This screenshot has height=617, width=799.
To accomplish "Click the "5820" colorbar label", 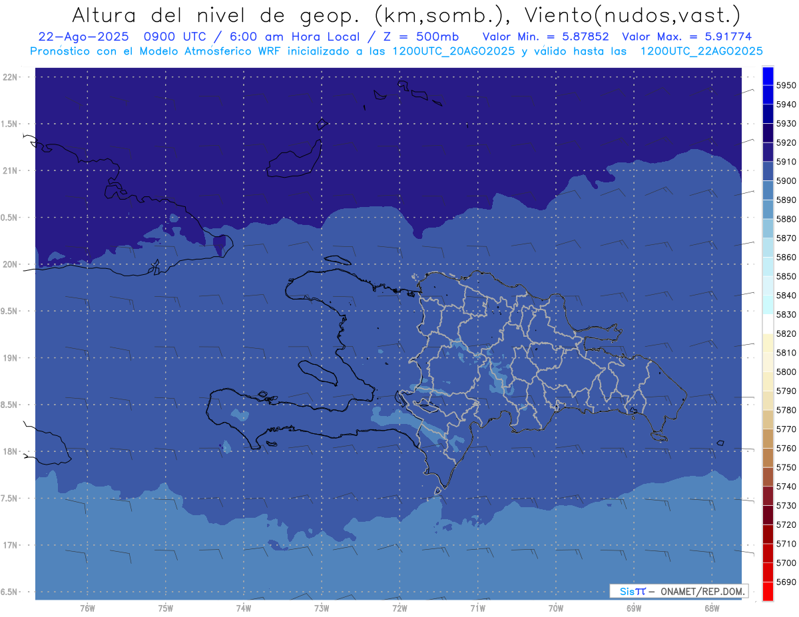I will pos(786,333).
